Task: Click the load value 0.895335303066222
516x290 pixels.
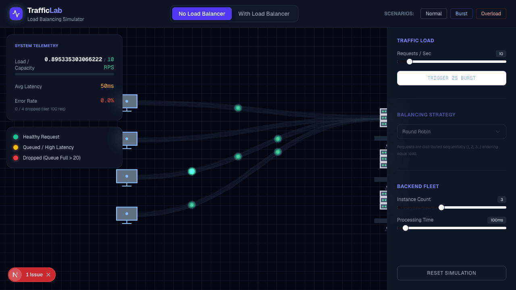Action: click(73, 59)
